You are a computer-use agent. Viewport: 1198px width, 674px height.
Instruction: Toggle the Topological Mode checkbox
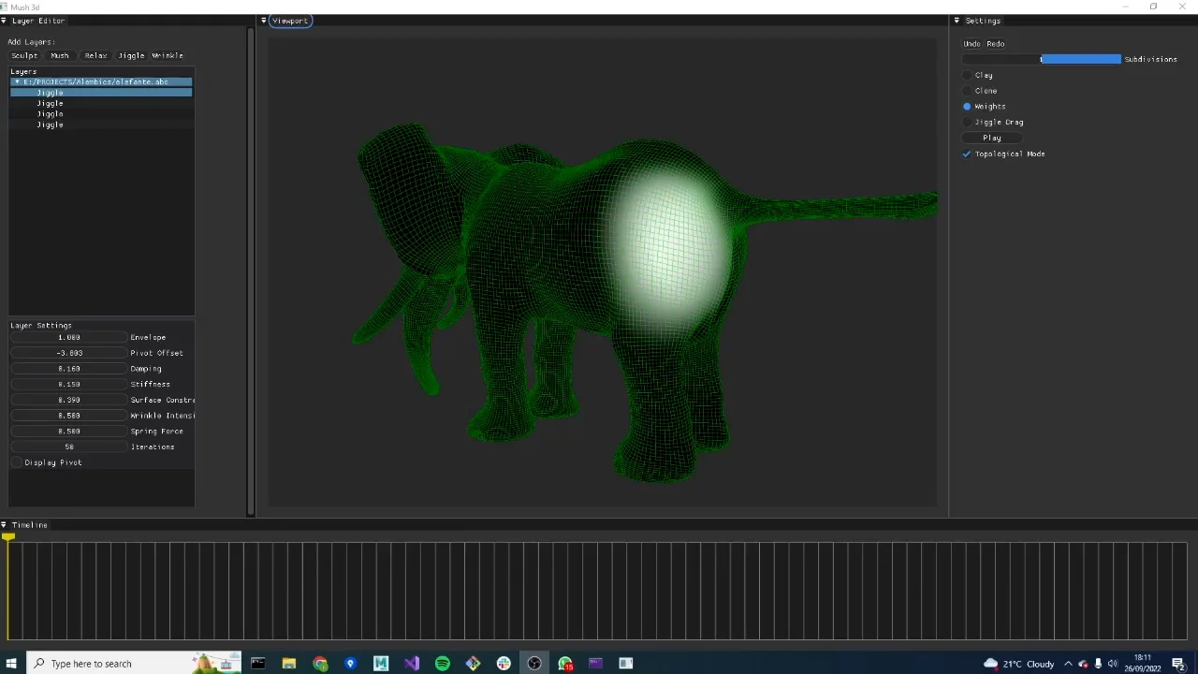click(x=968, y=154)
